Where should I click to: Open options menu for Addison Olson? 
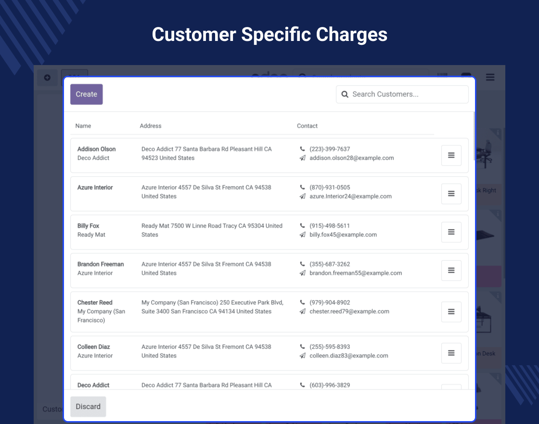click(x=451, y=155)
